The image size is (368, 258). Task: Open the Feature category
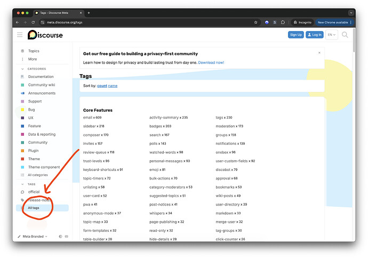coord(35,126)
